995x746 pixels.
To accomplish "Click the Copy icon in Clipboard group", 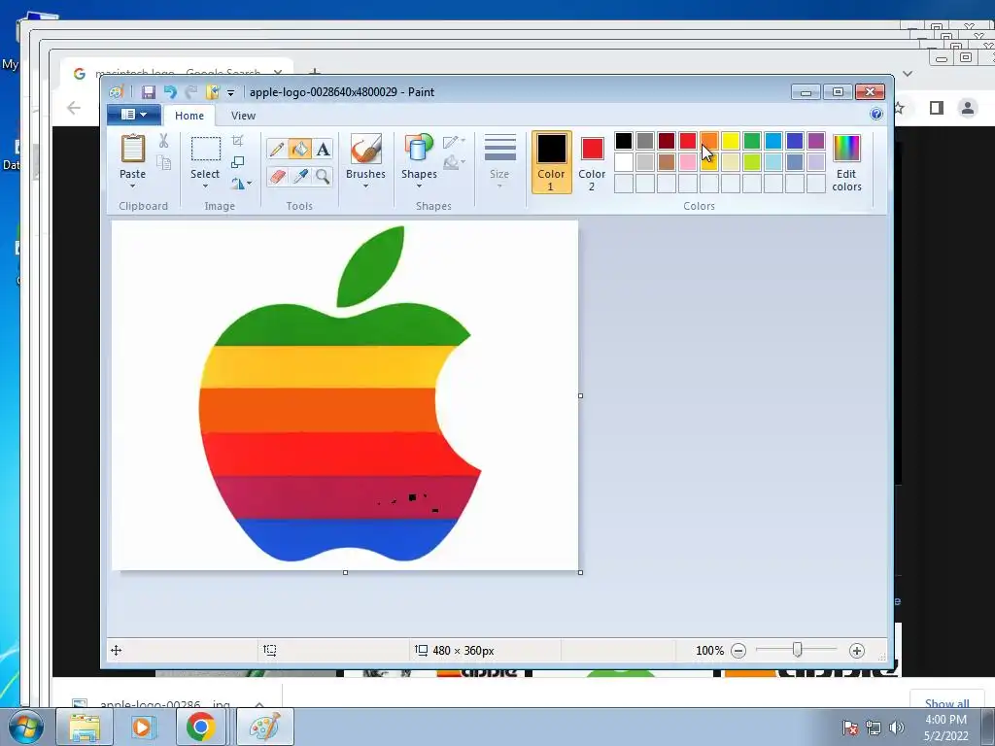I will point(163,163).
